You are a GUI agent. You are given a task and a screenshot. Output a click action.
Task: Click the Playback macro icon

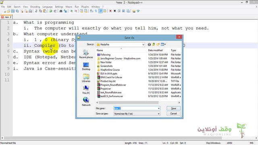pyautogui.click(x=119, y=11)
